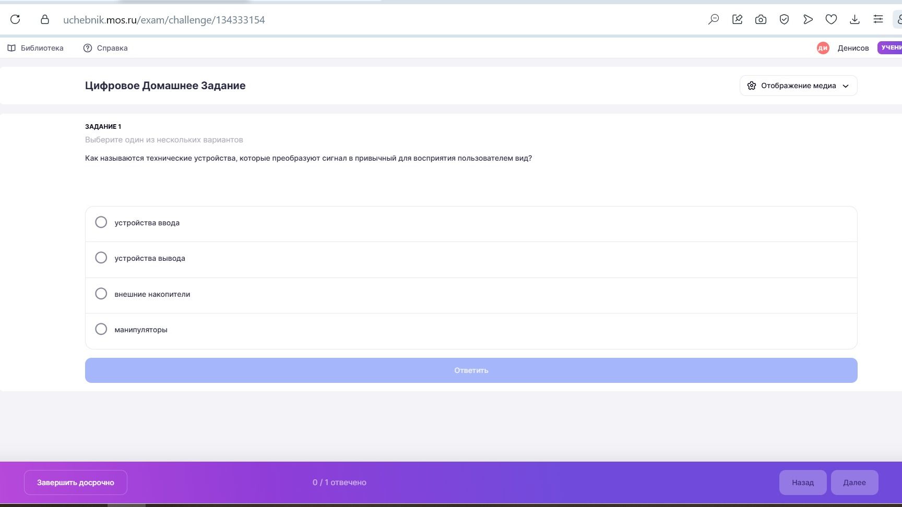Click the Завершить досрочно button
This screenshot has height=507, width=902.
tap(76, 482)
